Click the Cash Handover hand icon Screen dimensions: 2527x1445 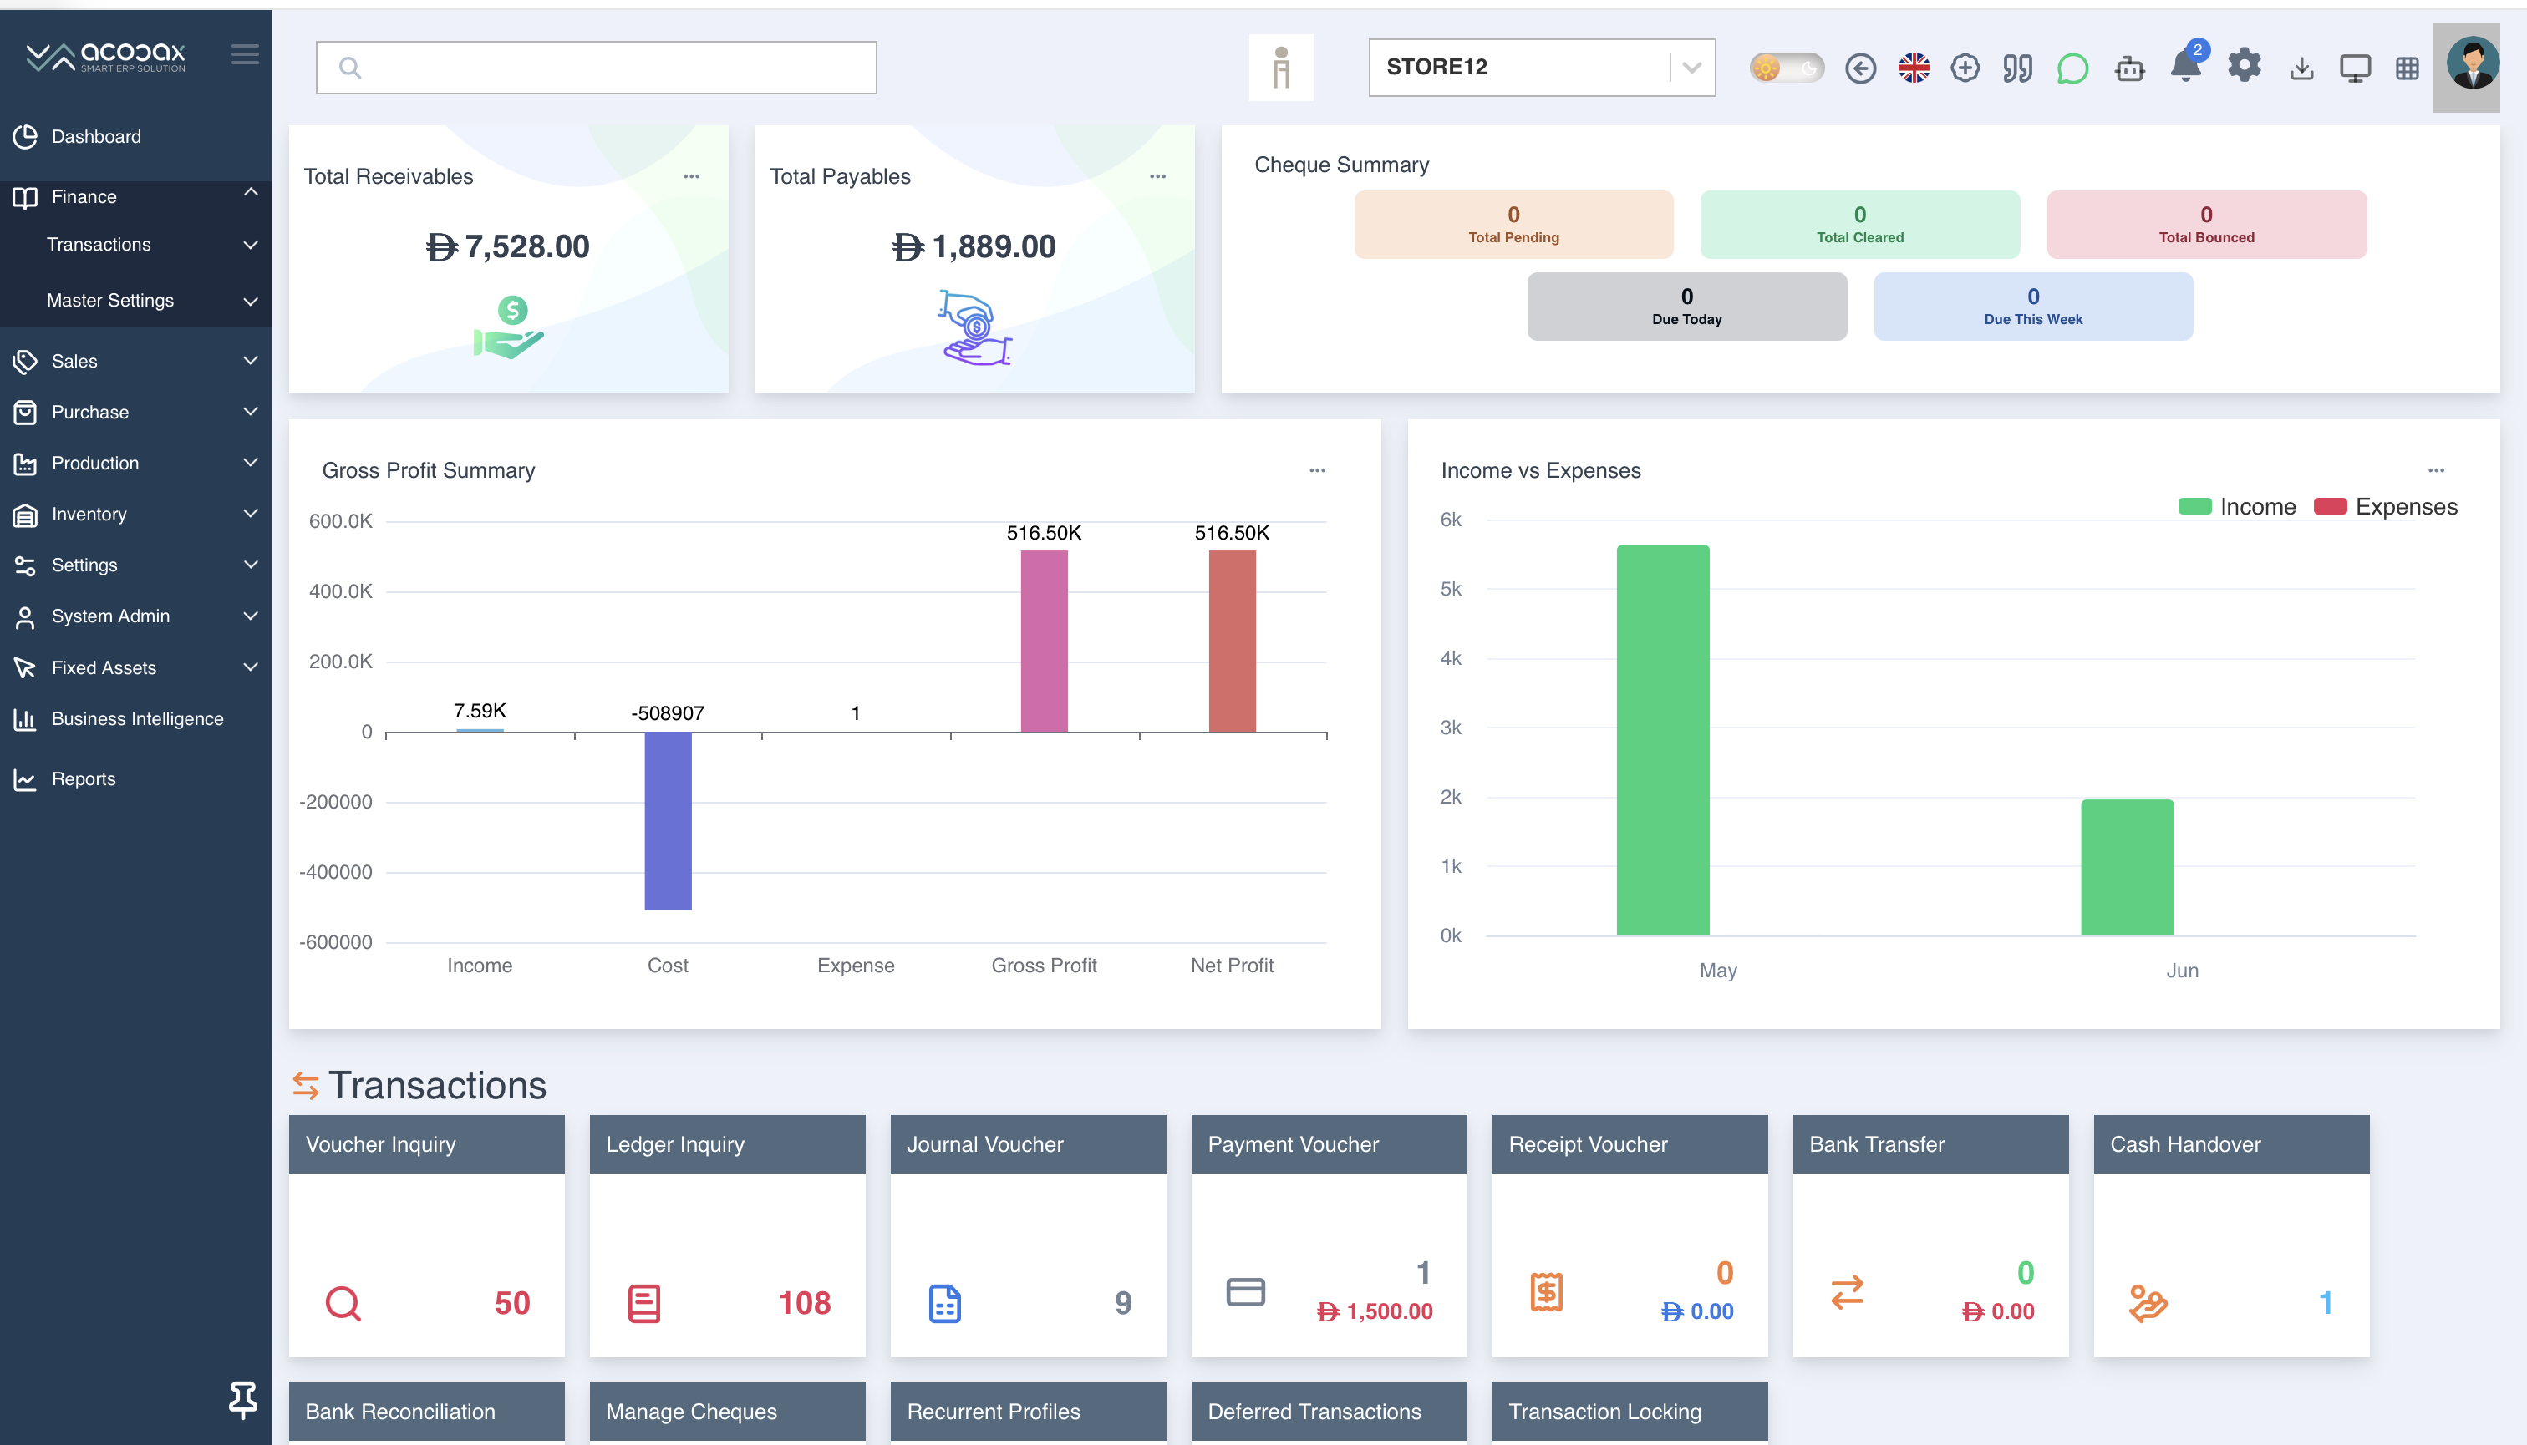click(x=2147, y=1302)
